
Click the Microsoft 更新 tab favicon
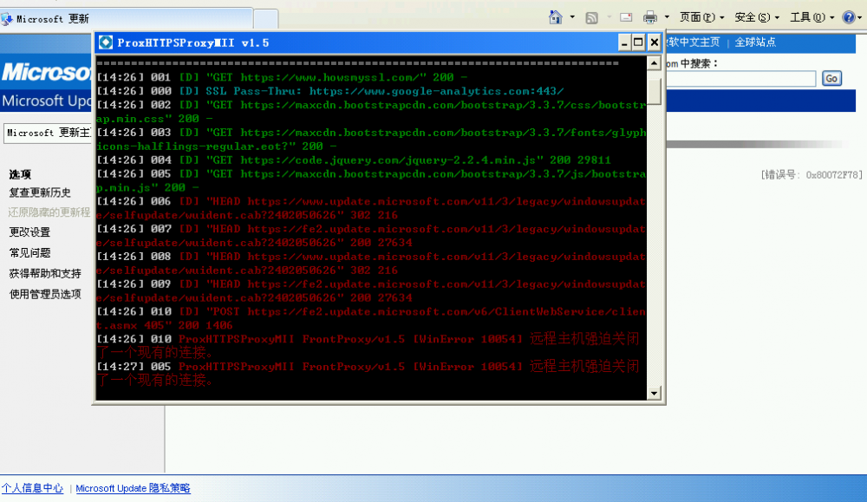(8, 18)
